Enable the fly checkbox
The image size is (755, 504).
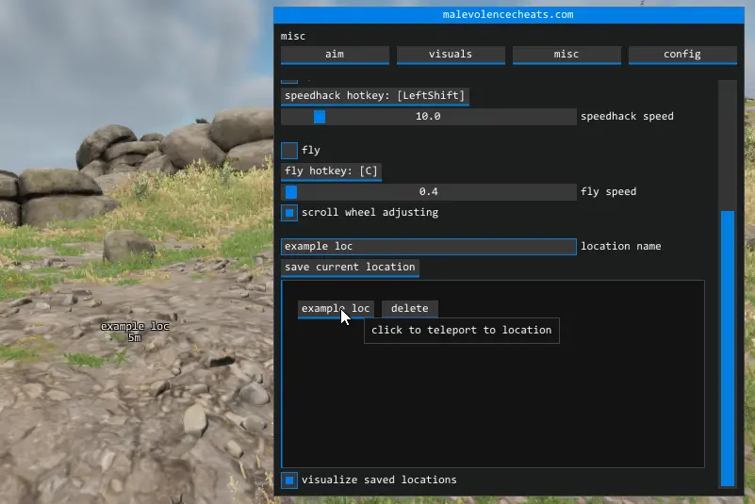[x=289, y=150]
